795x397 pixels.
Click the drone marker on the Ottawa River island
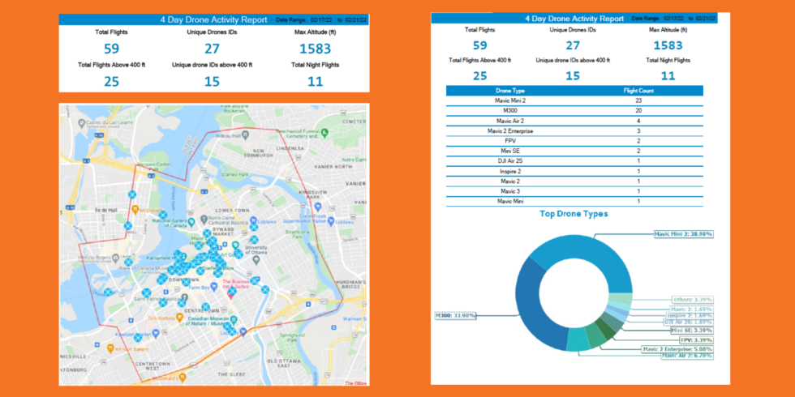[x=108, y=292]
